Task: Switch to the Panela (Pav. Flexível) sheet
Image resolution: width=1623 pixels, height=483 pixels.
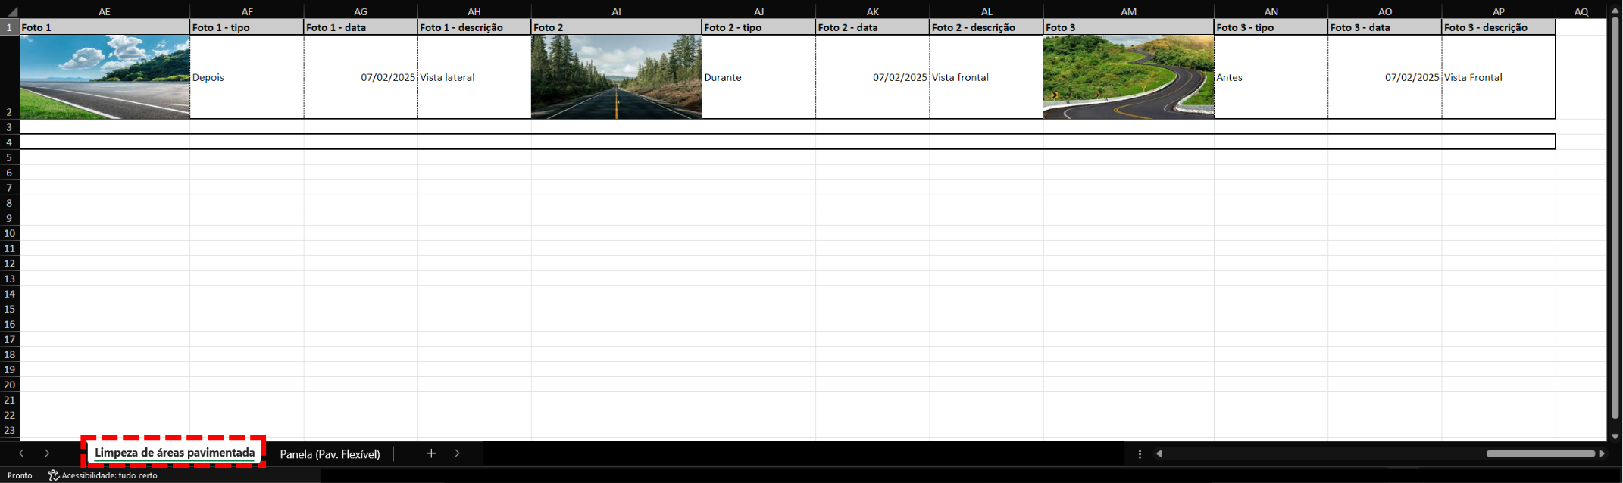Action: 330,453
